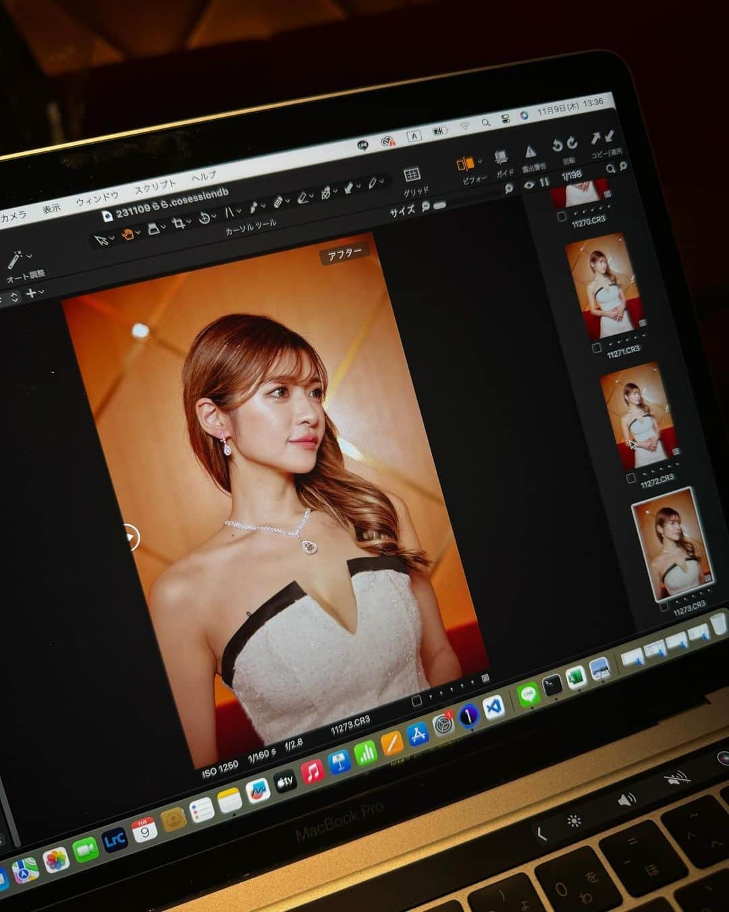729x912 pixels.
Task: Open the pencil annotation tool dropdown
Action: [x=381, y=180]
